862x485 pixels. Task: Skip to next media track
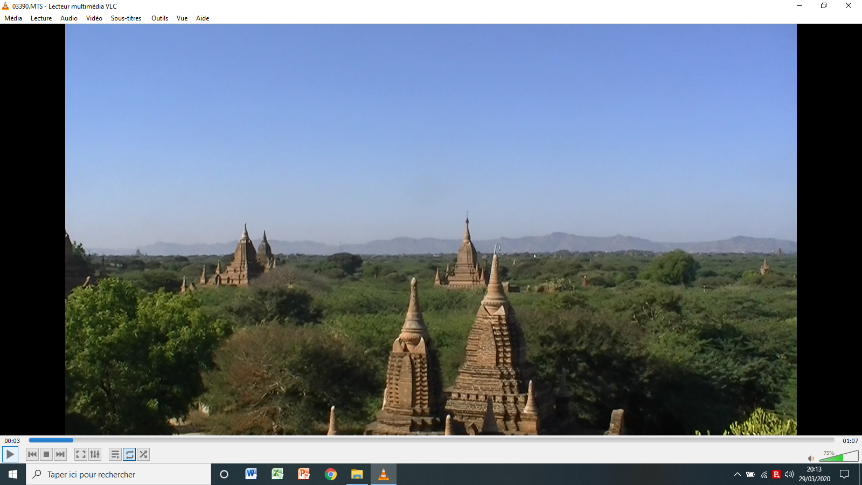click(60, 454)
